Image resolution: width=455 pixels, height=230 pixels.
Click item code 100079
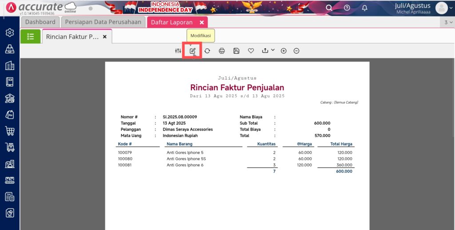125,153
